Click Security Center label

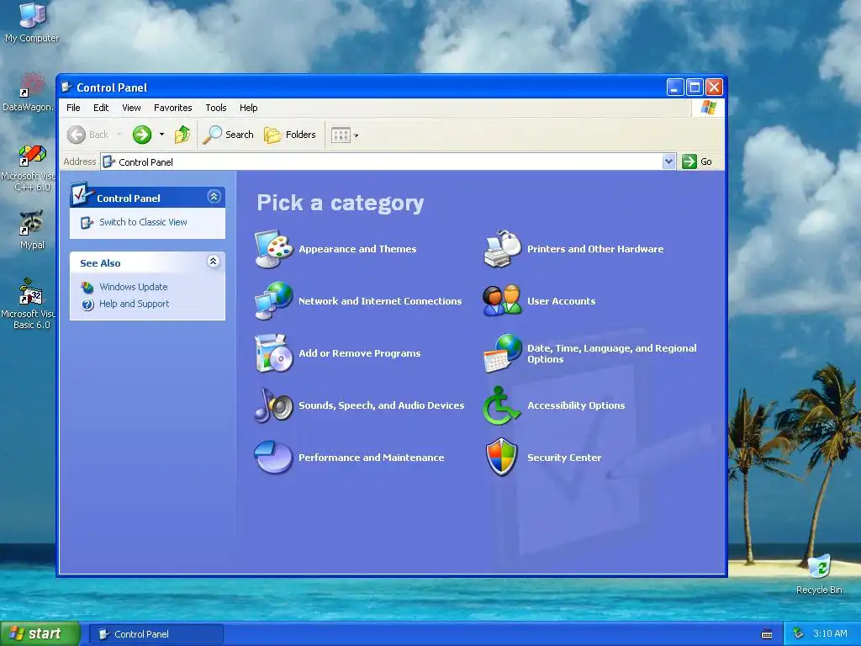click(564, 458)
